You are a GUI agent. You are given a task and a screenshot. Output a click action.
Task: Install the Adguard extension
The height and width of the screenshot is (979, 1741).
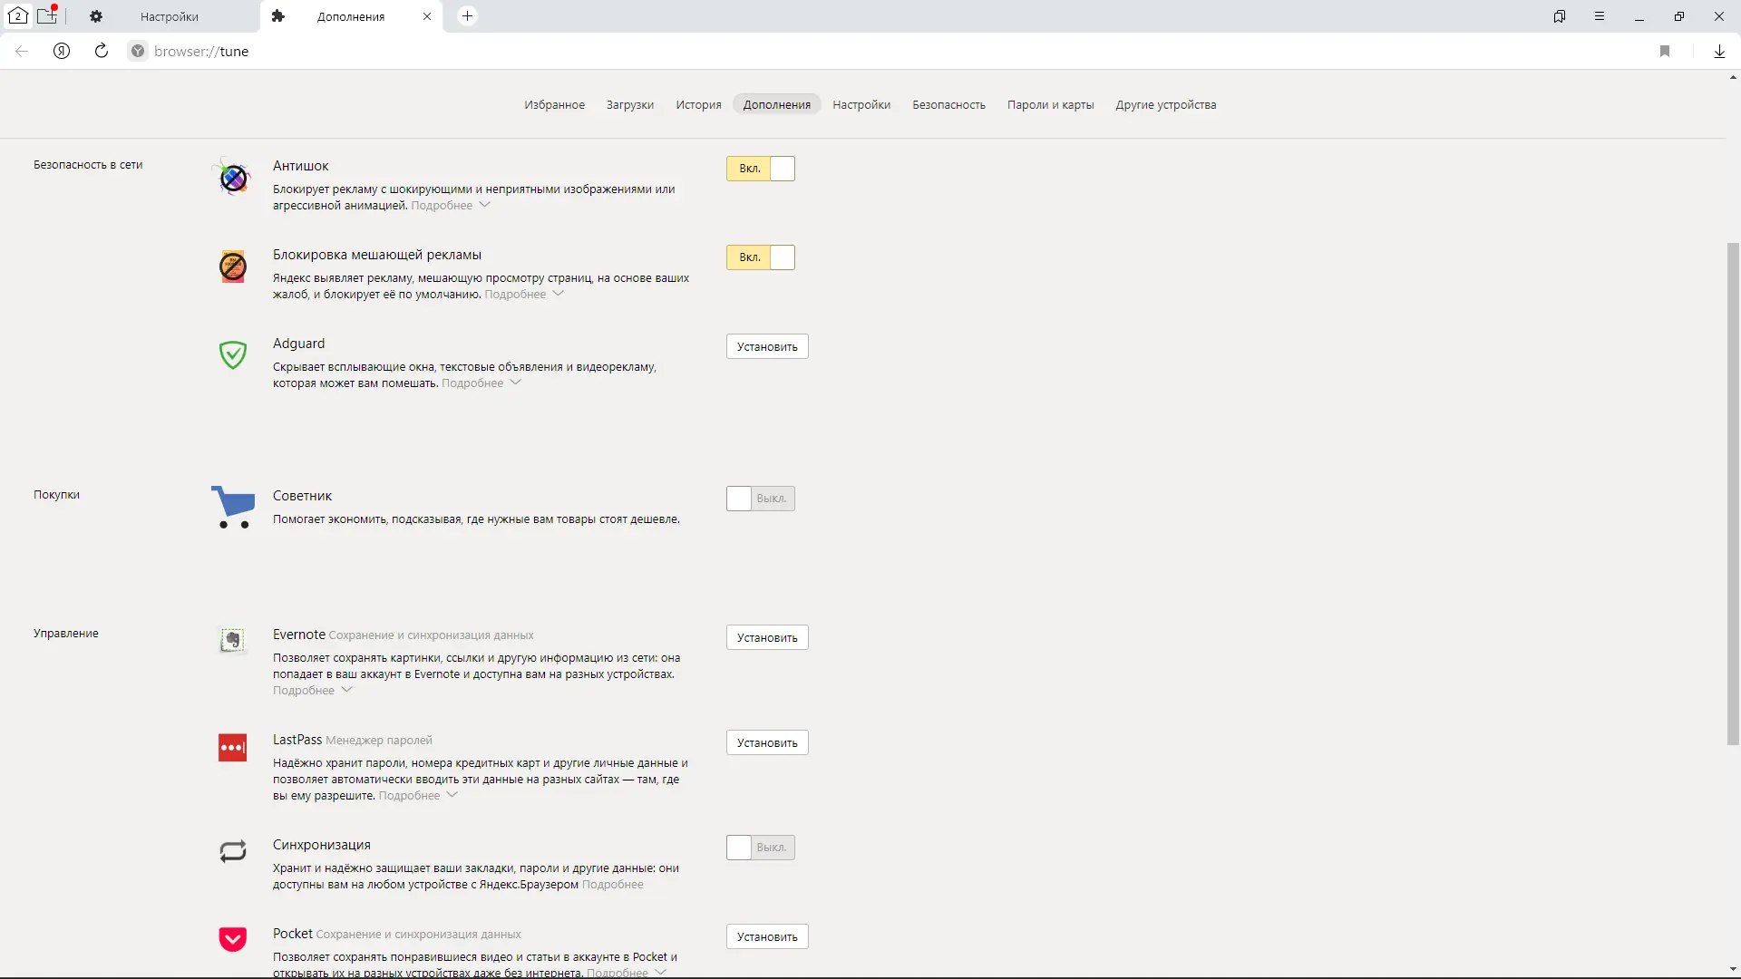pyautogui.click(x=767, y=346)
